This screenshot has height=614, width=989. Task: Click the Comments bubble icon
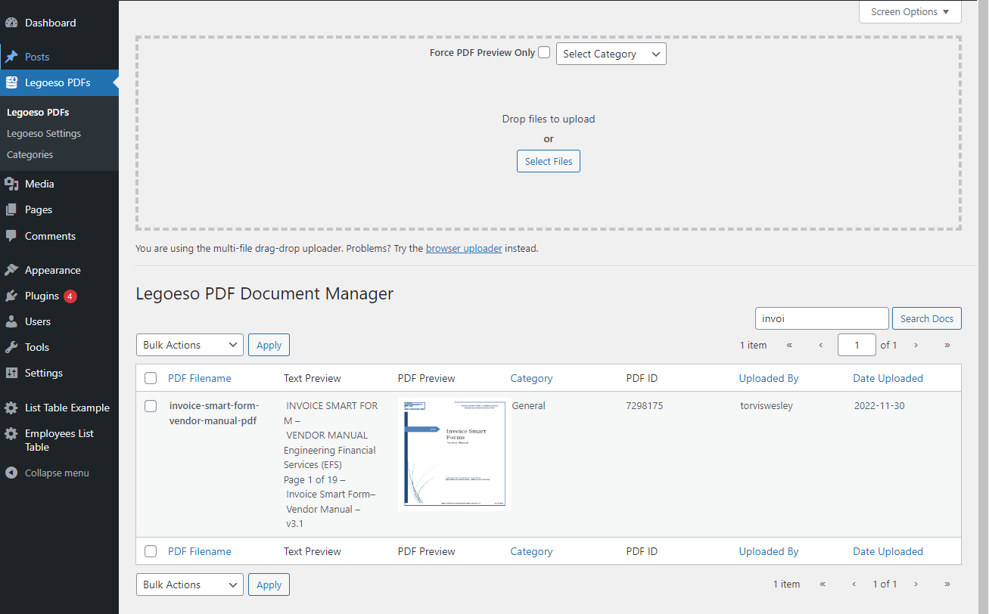[x=11, y=236]
